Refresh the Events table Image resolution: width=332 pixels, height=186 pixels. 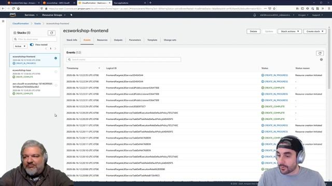point(320,53)
